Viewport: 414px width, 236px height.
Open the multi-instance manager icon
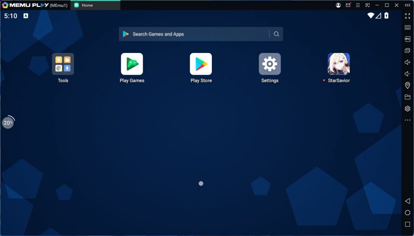pyautogui.click(x=408, y=51)
